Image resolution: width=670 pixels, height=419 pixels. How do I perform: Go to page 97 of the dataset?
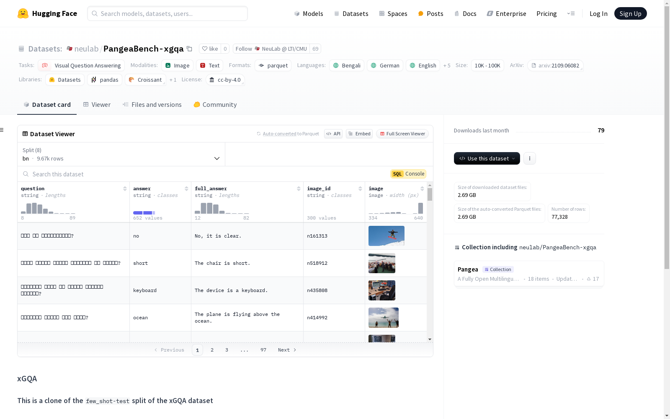click(x=263, y=350)
